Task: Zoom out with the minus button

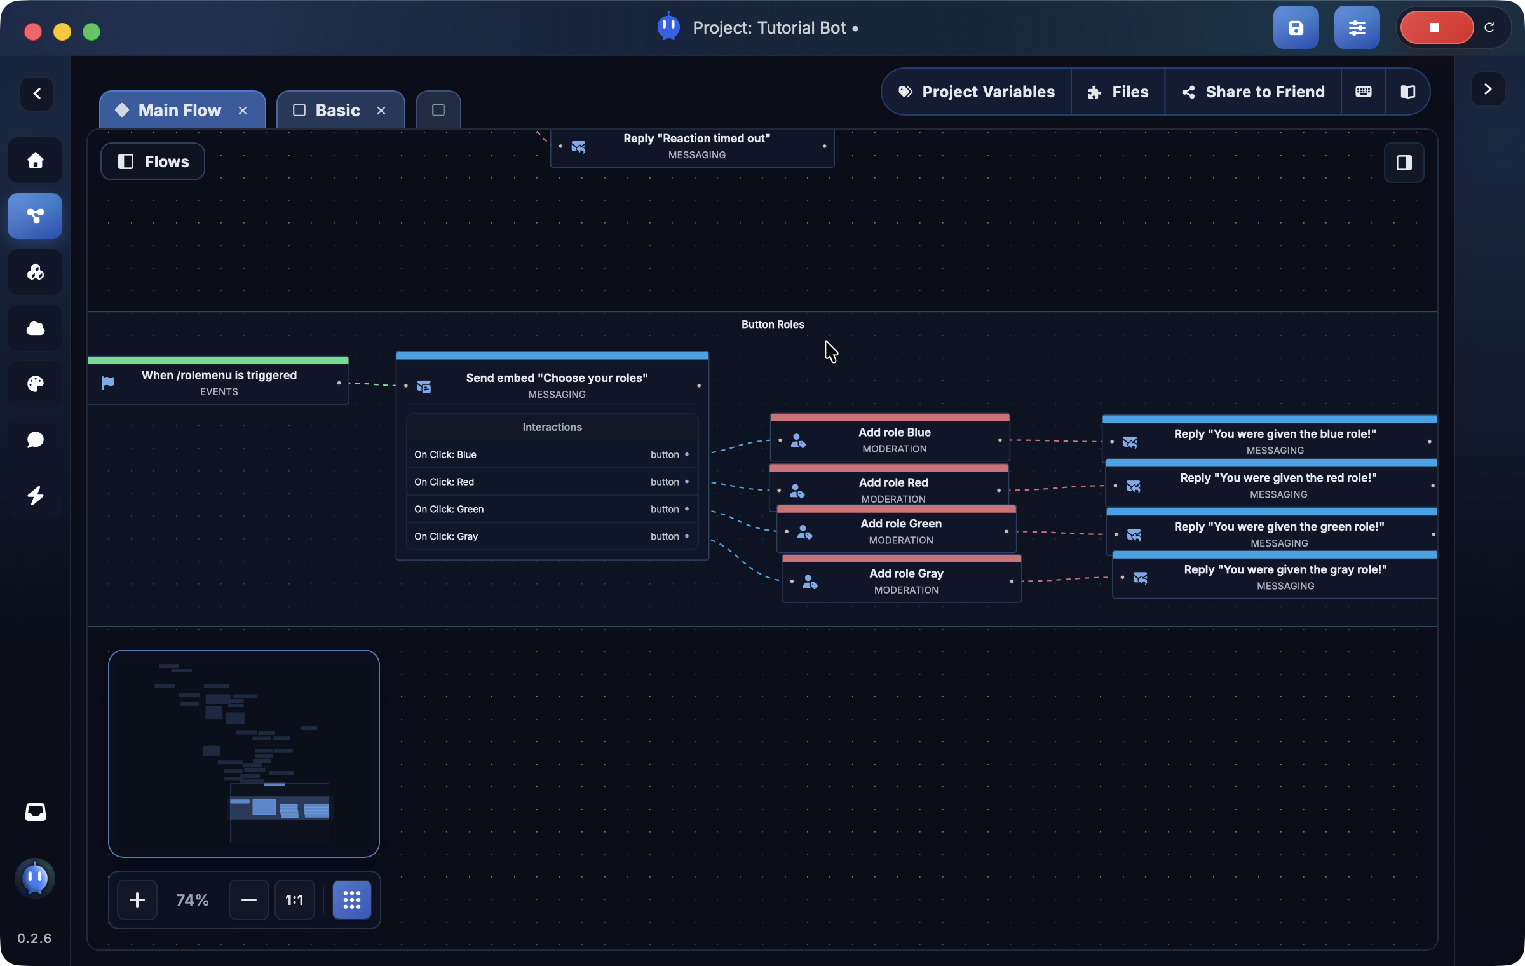Action: pyautogui.click(x=249, y=900)
